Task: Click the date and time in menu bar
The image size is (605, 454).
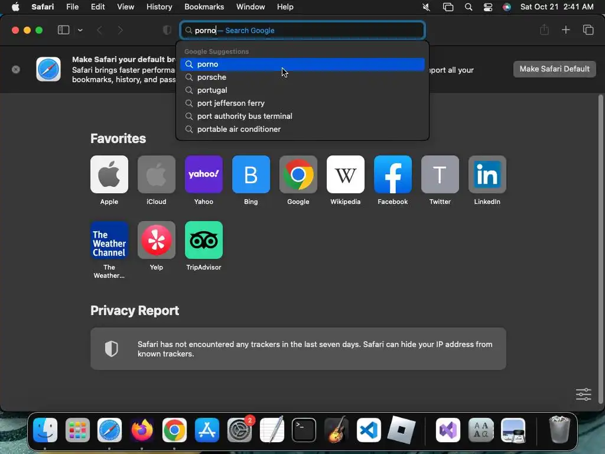Action: pyautogui.click(x=557, y=7)
